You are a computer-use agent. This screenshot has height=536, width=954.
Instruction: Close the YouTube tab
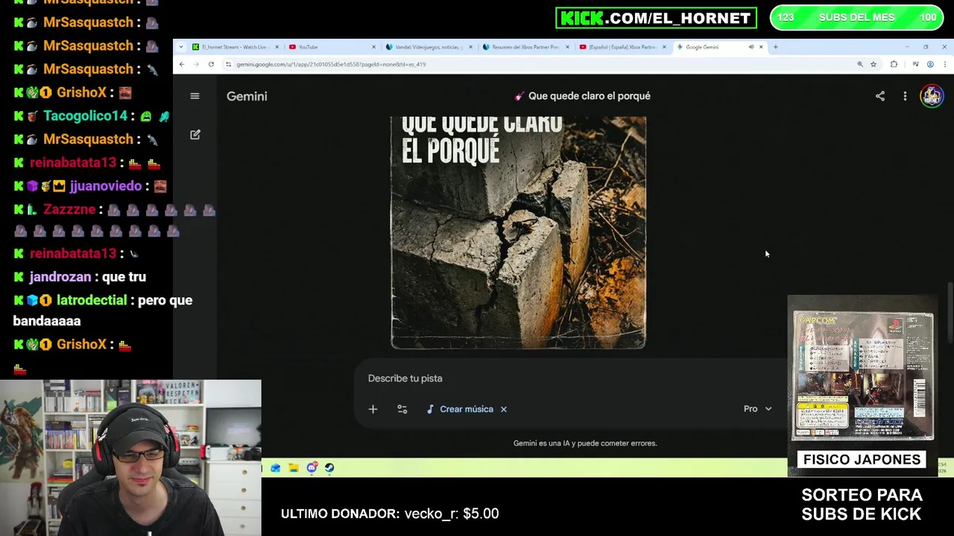(x=373, y=47)
